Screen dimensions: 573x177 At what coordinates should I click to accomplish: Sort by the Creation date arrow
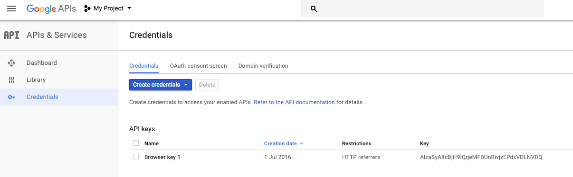pos(302,143)
